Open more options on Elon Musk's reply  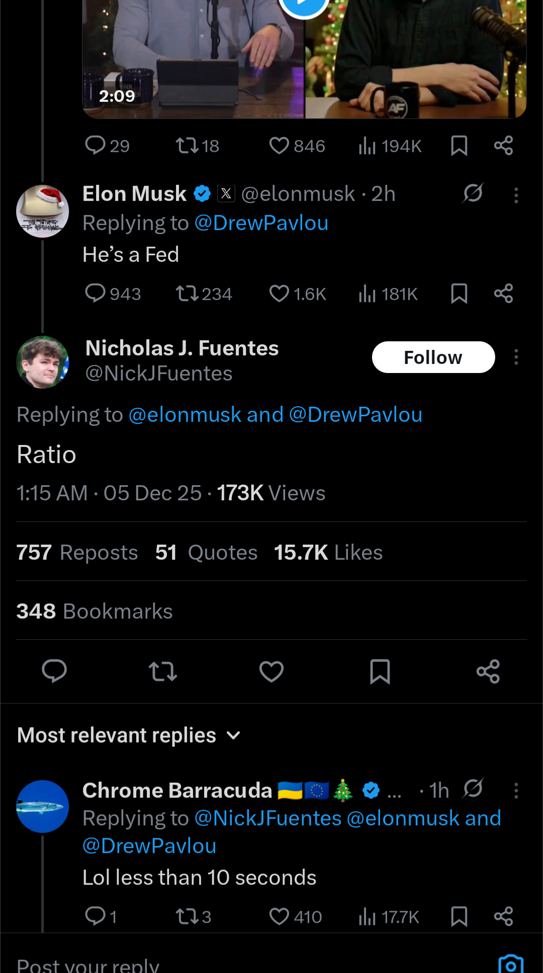[x=516, y=195]
